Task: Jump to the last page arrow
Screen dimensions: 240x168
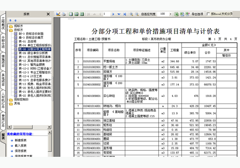Action: tap(125, 14)
